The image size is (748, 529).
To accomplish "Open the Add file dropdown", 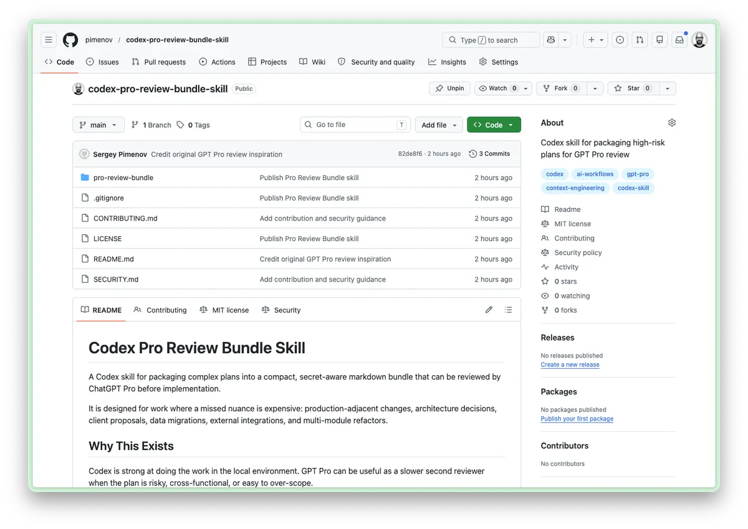I will 439,125.
